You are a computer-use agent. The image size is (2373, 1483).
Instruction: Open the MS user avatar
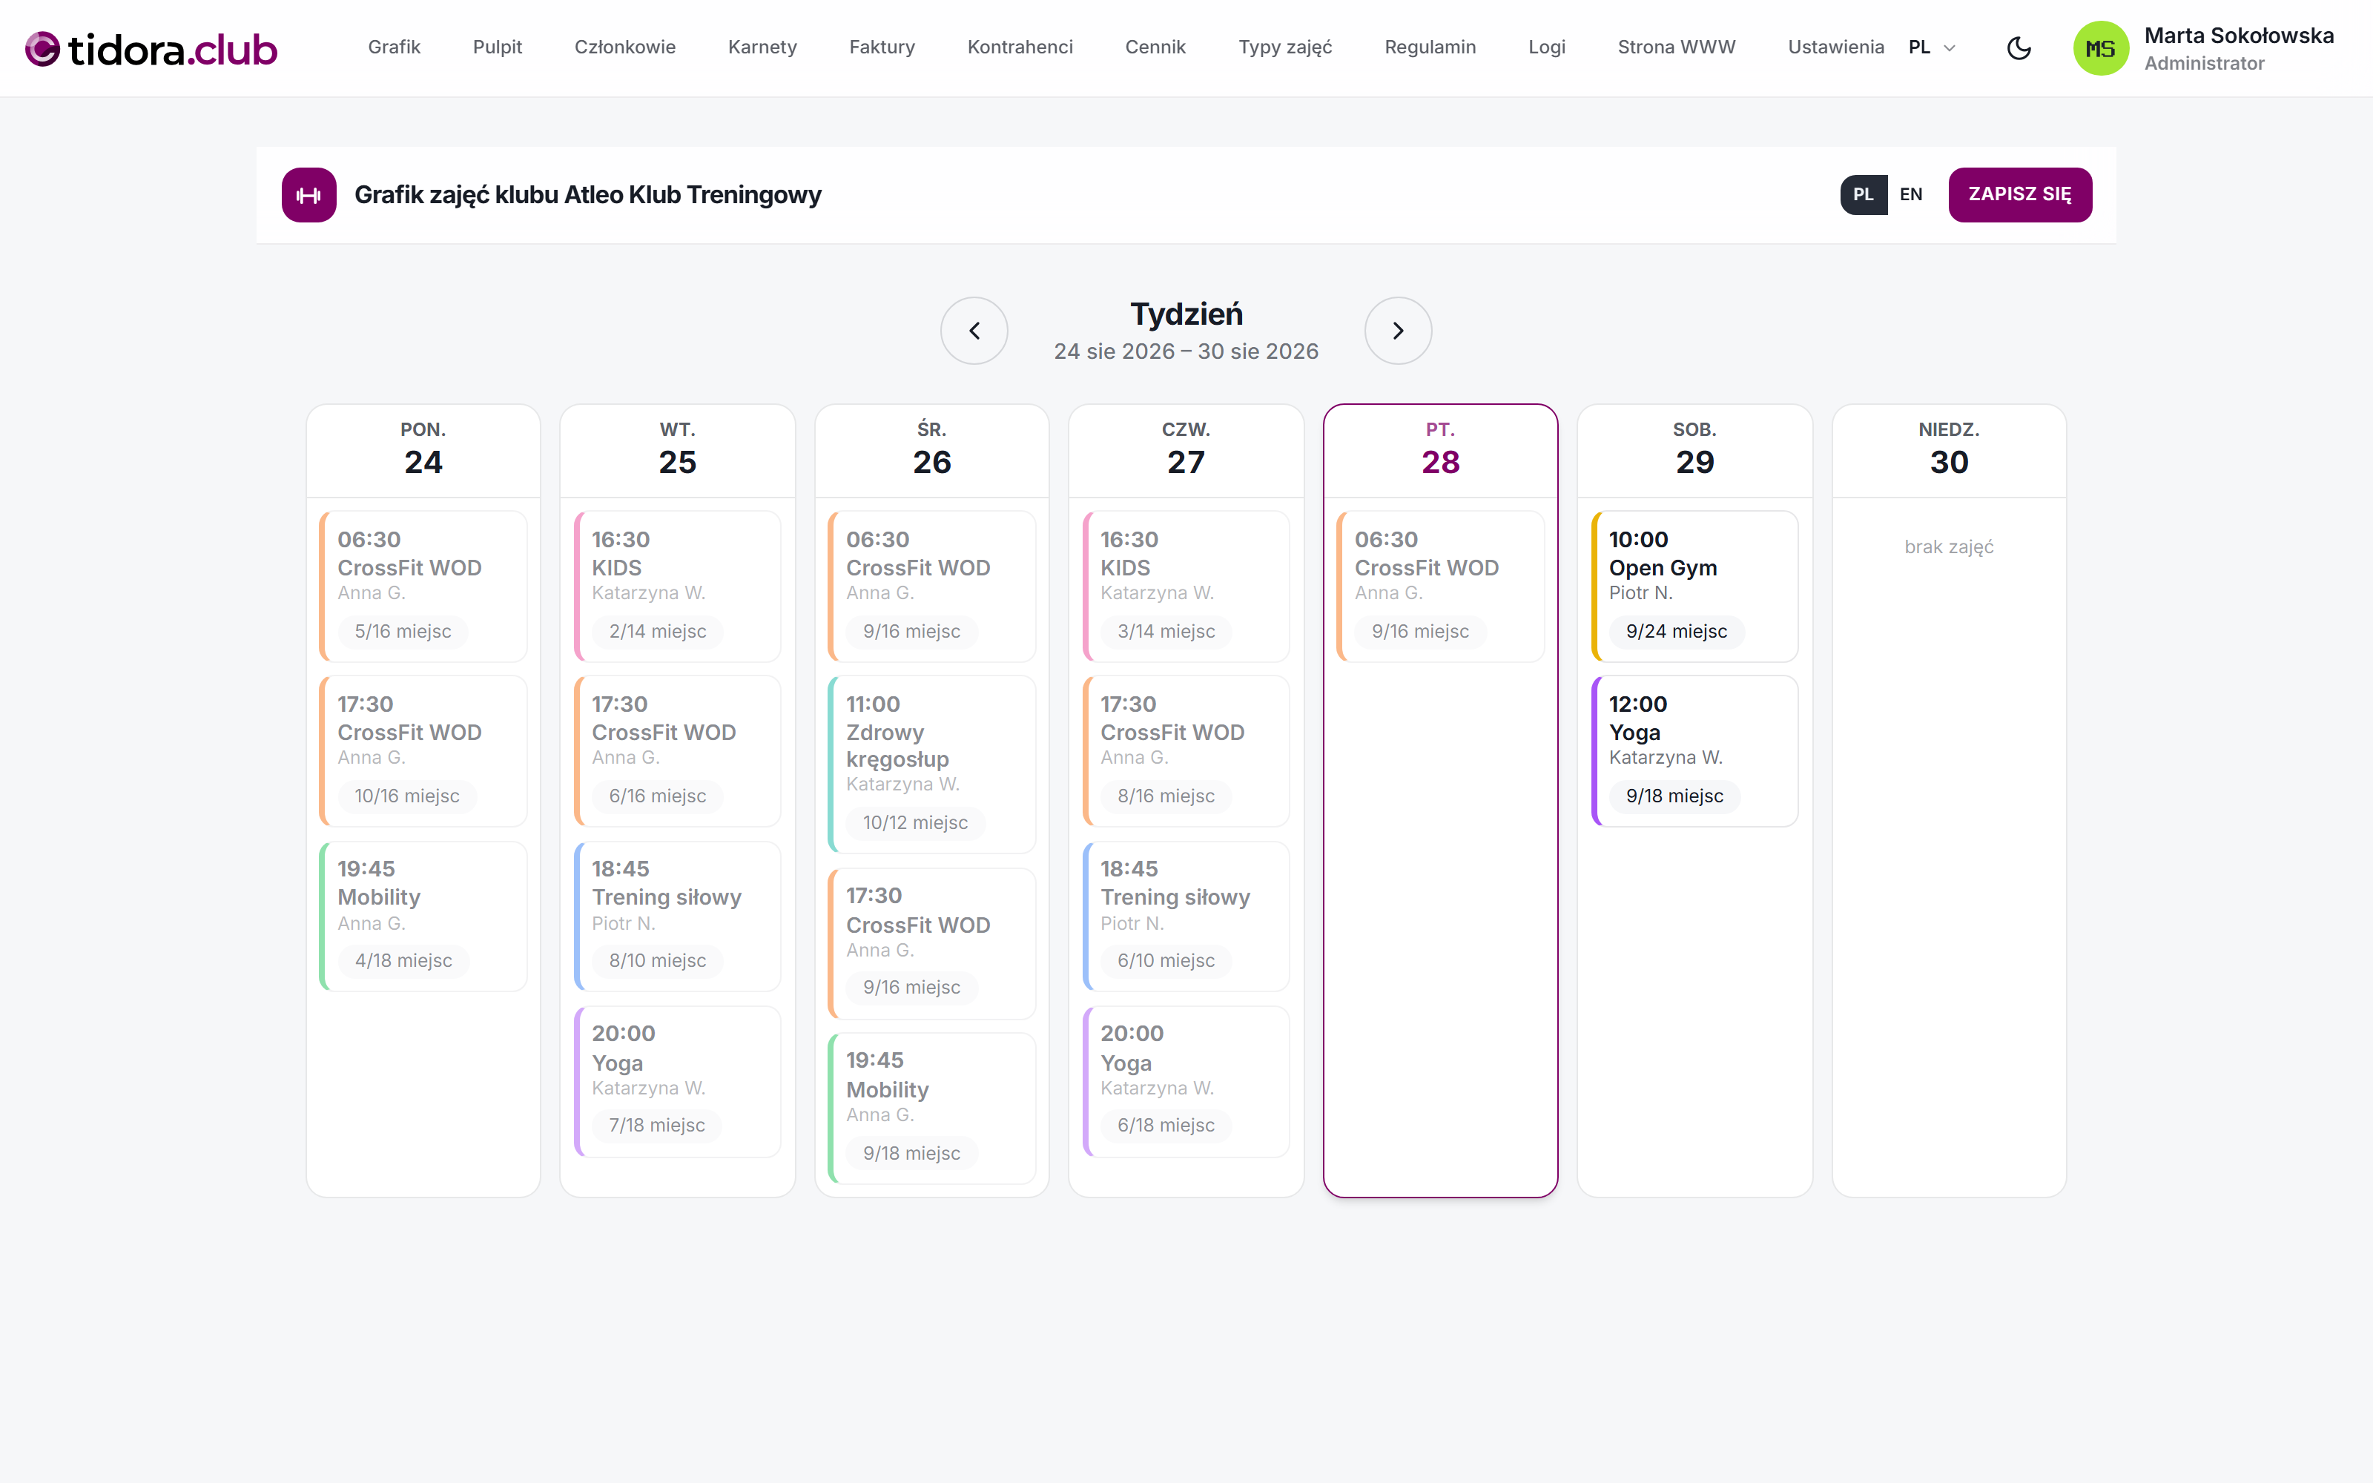pos(2100,48)
